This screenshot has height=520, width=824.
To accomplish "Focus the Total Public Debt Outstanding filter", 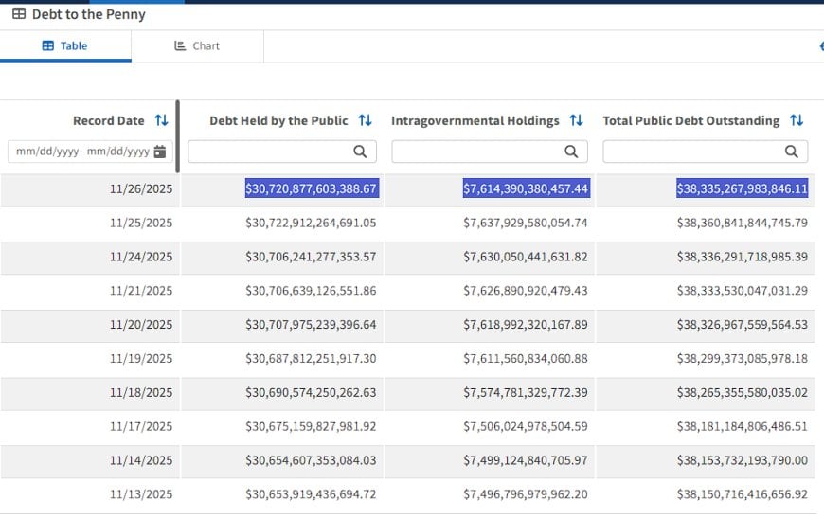I will [706, 152].
